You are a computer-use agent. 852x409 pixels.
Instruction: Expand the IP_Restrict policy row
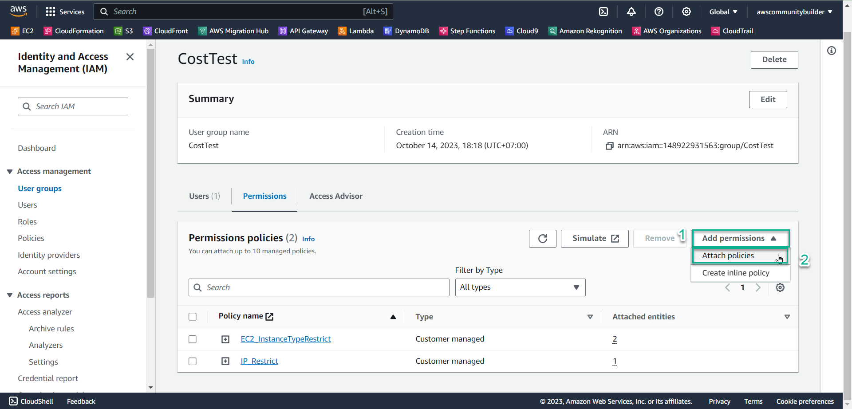pyautogui.click(x=225, y=362)
